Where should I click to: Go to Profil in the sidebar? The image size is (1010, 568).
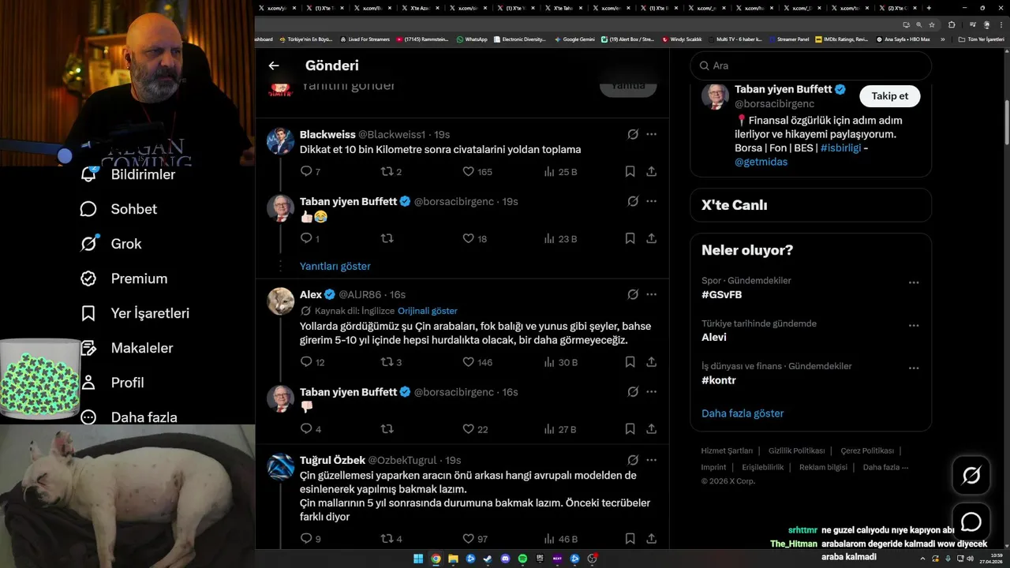point(112,383)
